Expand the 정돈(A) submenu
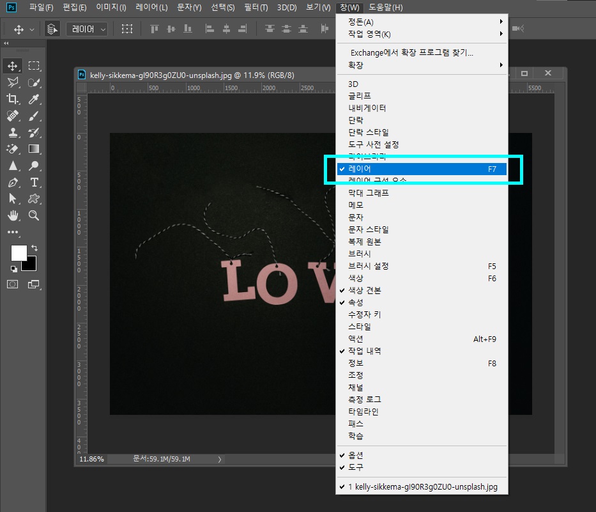The image size is (596, 512). pyautogui.click(x=383, y=21)
